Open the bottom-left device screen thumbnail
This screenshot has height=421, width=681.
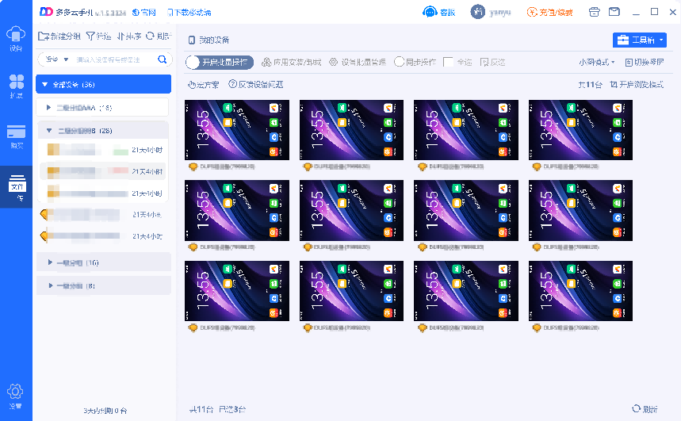tap(237, 291)
